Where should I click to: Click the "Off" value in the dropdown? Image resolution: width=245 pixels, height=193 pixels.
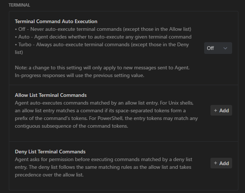[x=210, y=48]
